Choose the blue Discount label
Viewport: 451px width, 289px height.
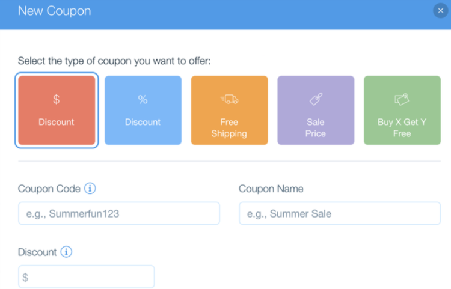click(x=143, y=122)
